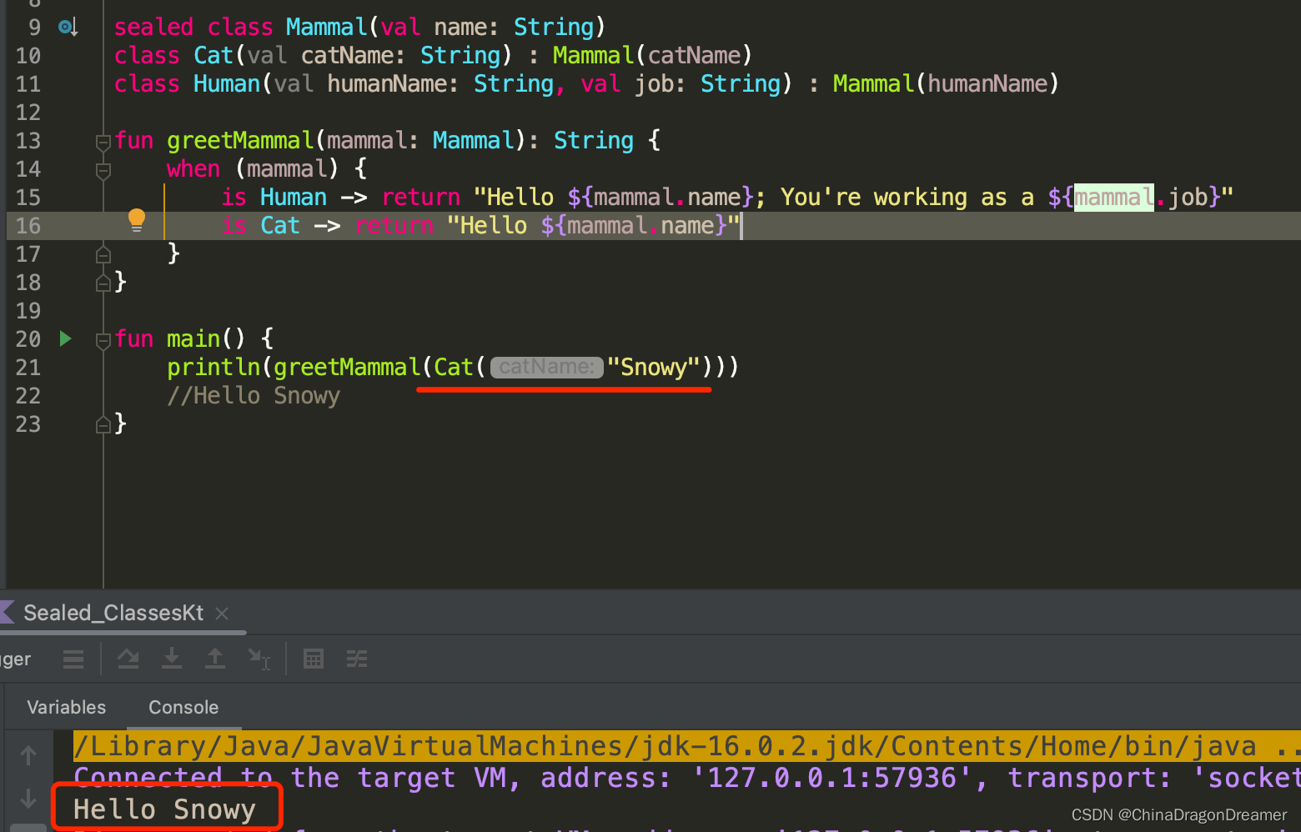Screen dimensions: 1301x832
Task: Collapse the main function fold arrow
Action: point(102,340)
